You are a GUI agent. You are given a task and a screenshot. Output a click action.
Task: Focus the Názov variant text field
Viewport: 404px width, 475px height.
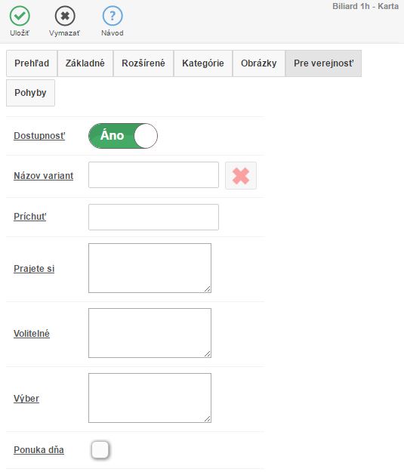pos(153,174)
